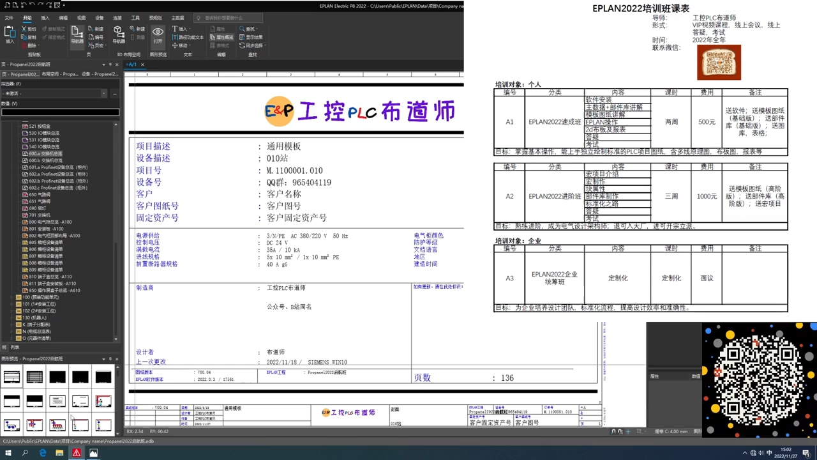The image size is (817, 460).
Task: Click the filter ellipsis (...) button
Action: (x=115, y=93)
